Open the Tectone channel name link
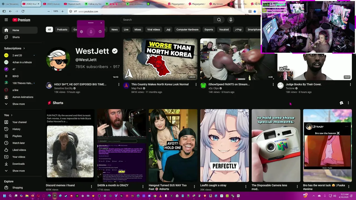 click(290, 88)
